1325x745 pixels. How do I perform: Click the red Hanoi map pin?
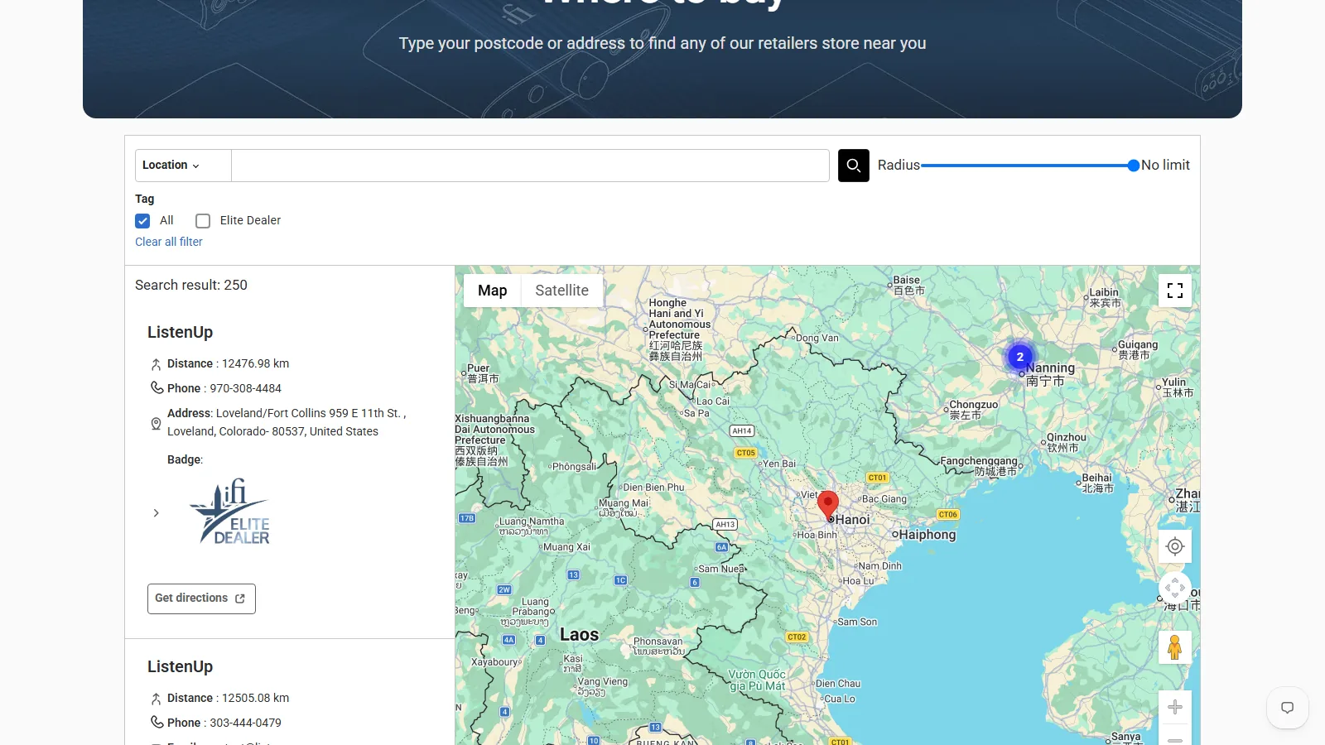[828, 504]
